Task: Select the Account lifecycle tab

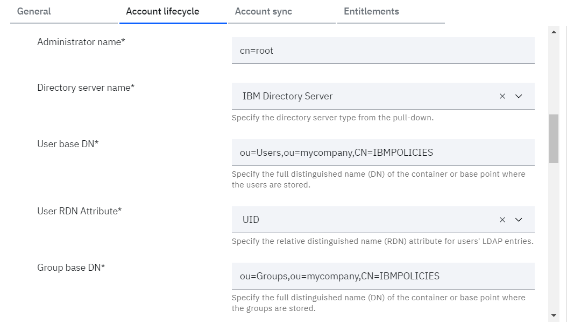Action: 162,11
